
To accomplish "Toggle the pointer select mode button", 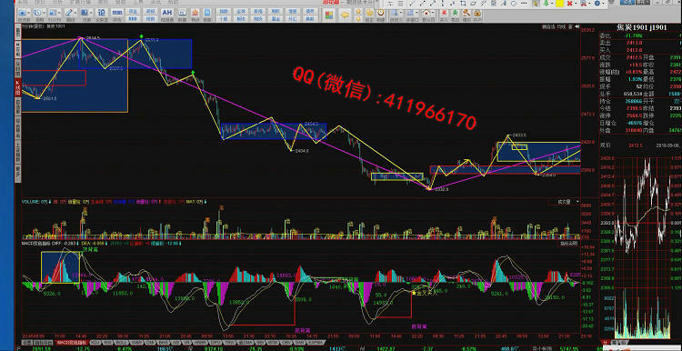I will 536,4.
